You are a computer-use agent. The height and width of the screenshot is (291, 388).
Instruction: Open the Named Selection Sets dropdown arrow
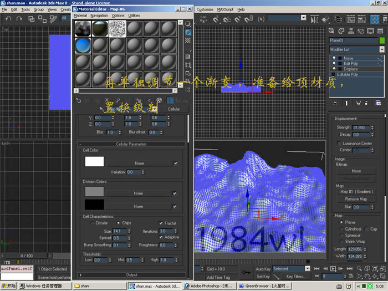303,18
